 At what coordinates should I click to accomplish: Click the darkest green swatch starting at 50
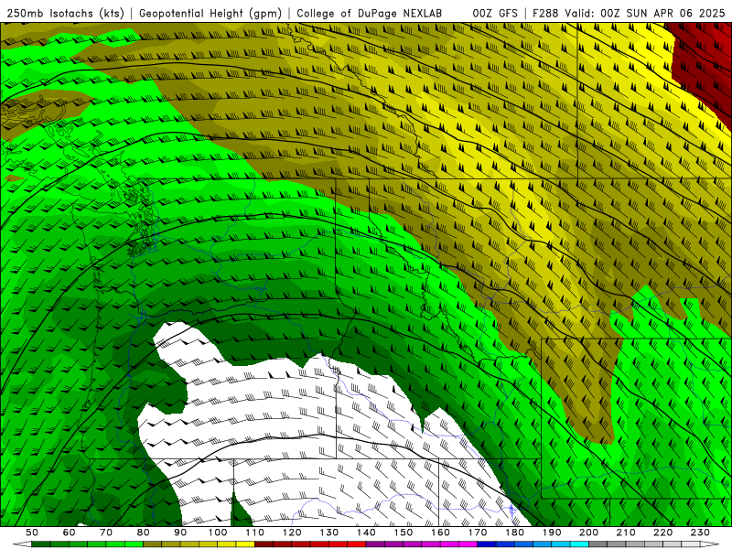click(41, 544)
